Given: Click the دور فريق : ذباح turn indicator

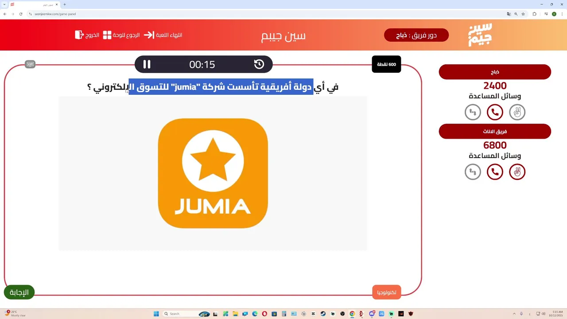Looking at the screenshot, I should coord(416,35).
